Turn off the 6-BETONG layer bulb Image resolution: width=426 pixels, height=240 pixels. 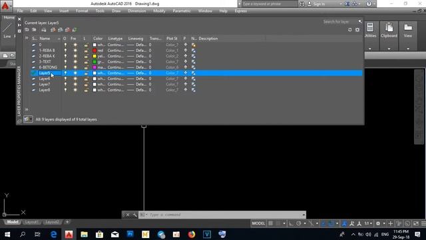tap(65, 67)
